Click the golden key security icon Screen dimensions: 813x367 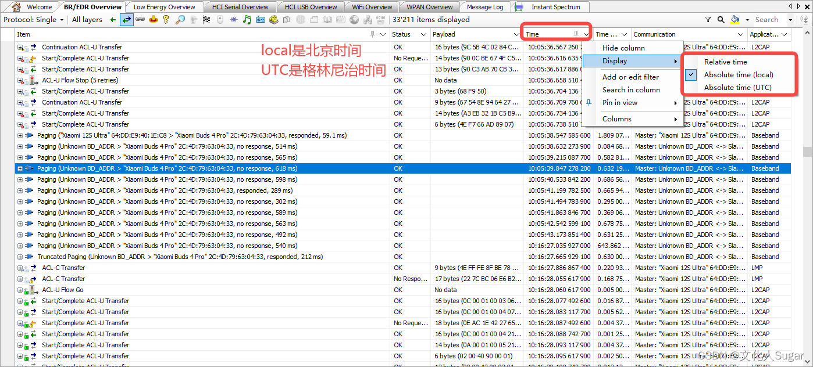(166, 20)
